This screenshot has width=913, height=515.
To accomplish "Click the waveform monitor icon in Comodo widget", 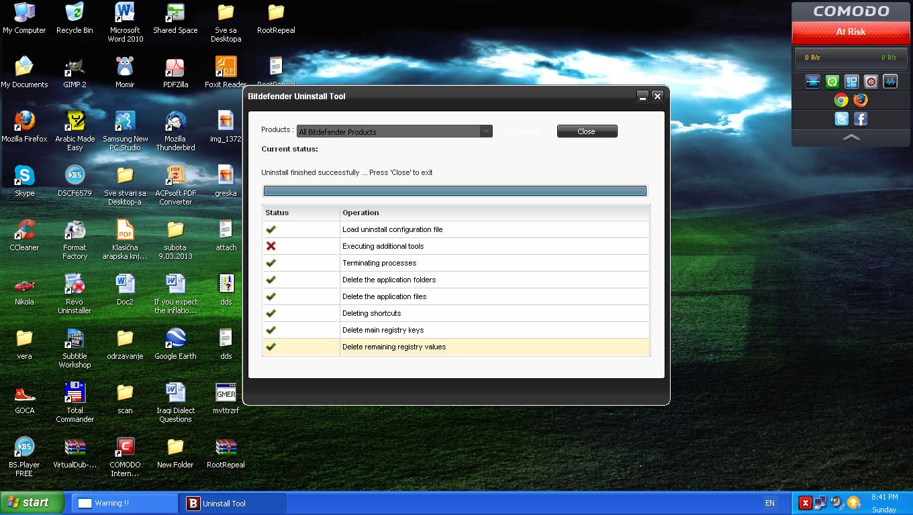I will [890, 82].
